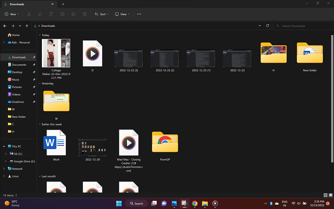Open the clock and date flyout

317,204
